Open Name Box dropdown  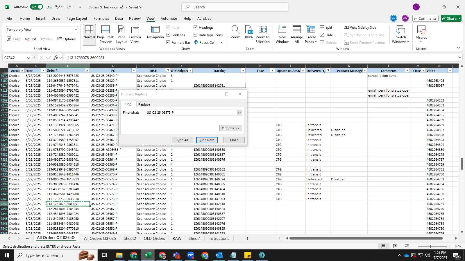point(28,58)
